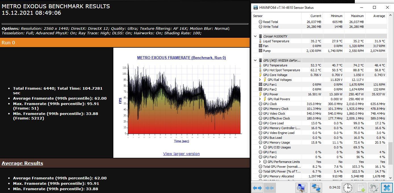This screenshot has width=394, height=193.
Task: Click the fan icon beside GPU Fan2 RPM
Action: click(260, 89)
